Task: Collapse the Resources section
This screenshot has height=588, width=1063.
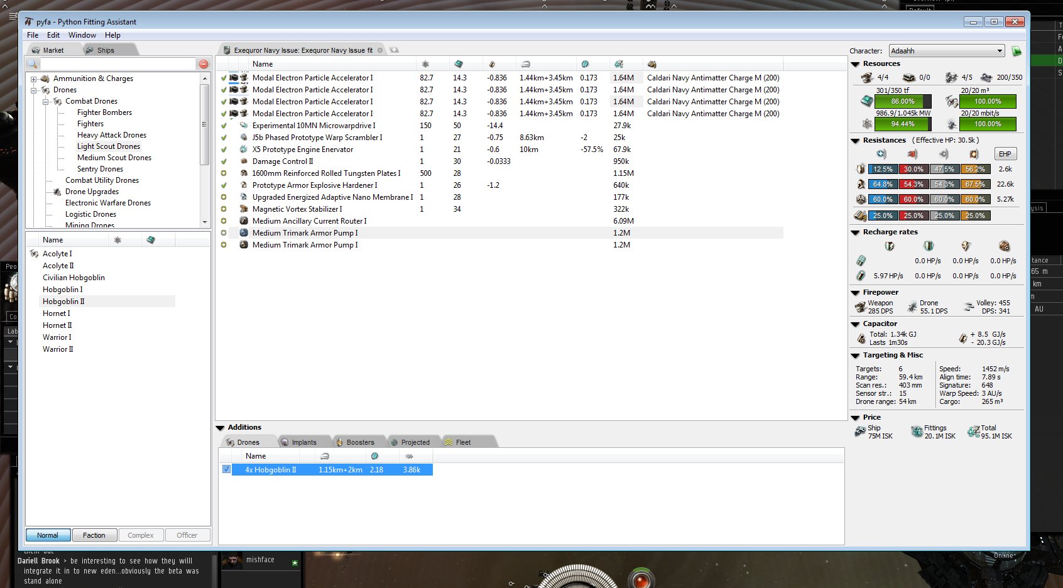Action: [855, 64]
